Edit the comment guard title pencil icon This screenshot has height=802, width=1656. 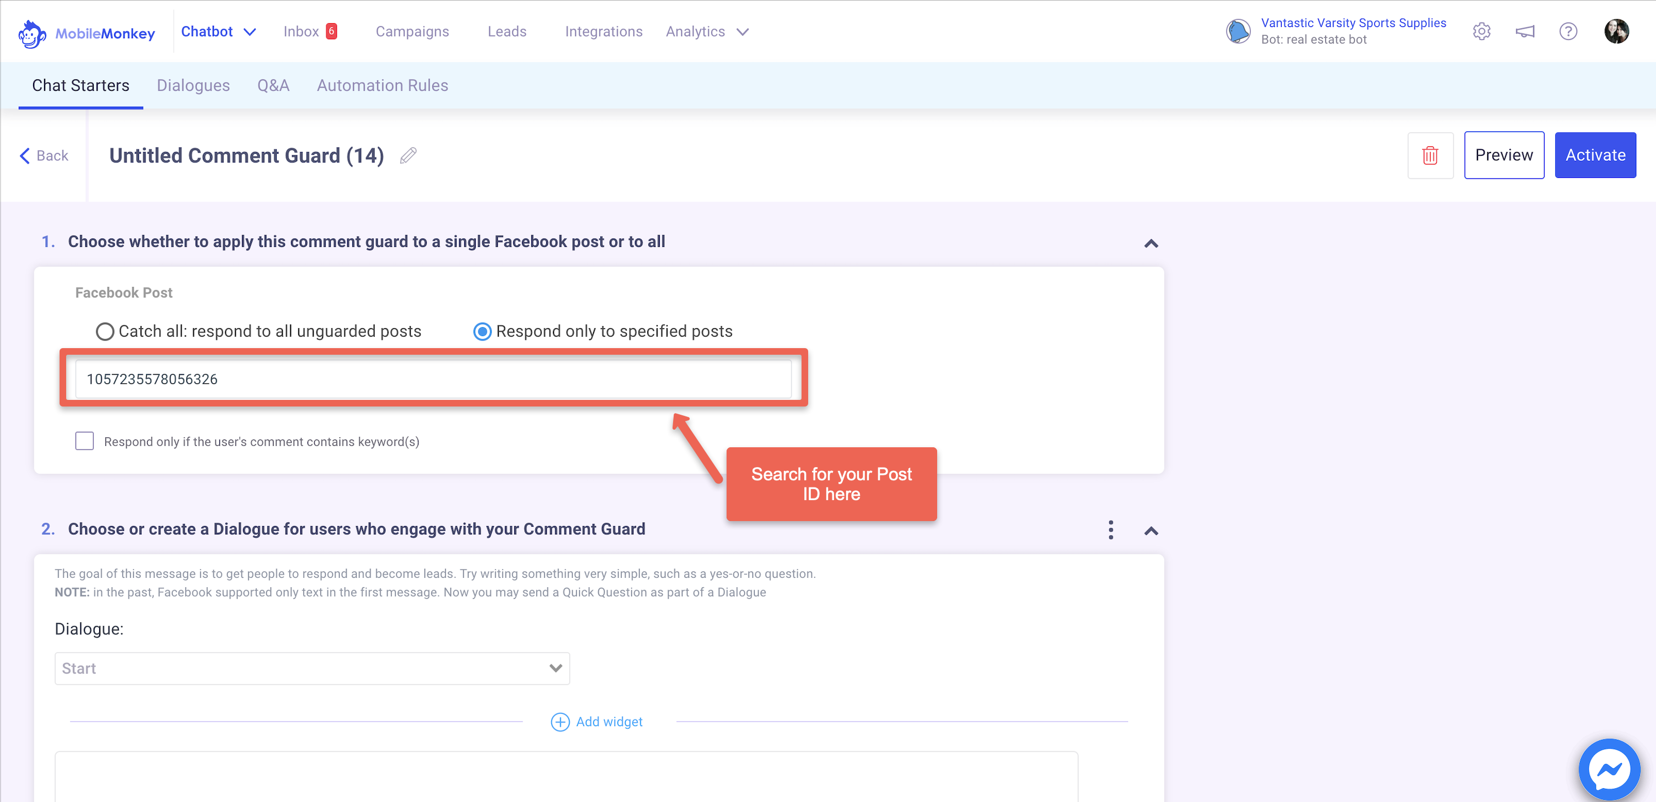coord(408,155)
